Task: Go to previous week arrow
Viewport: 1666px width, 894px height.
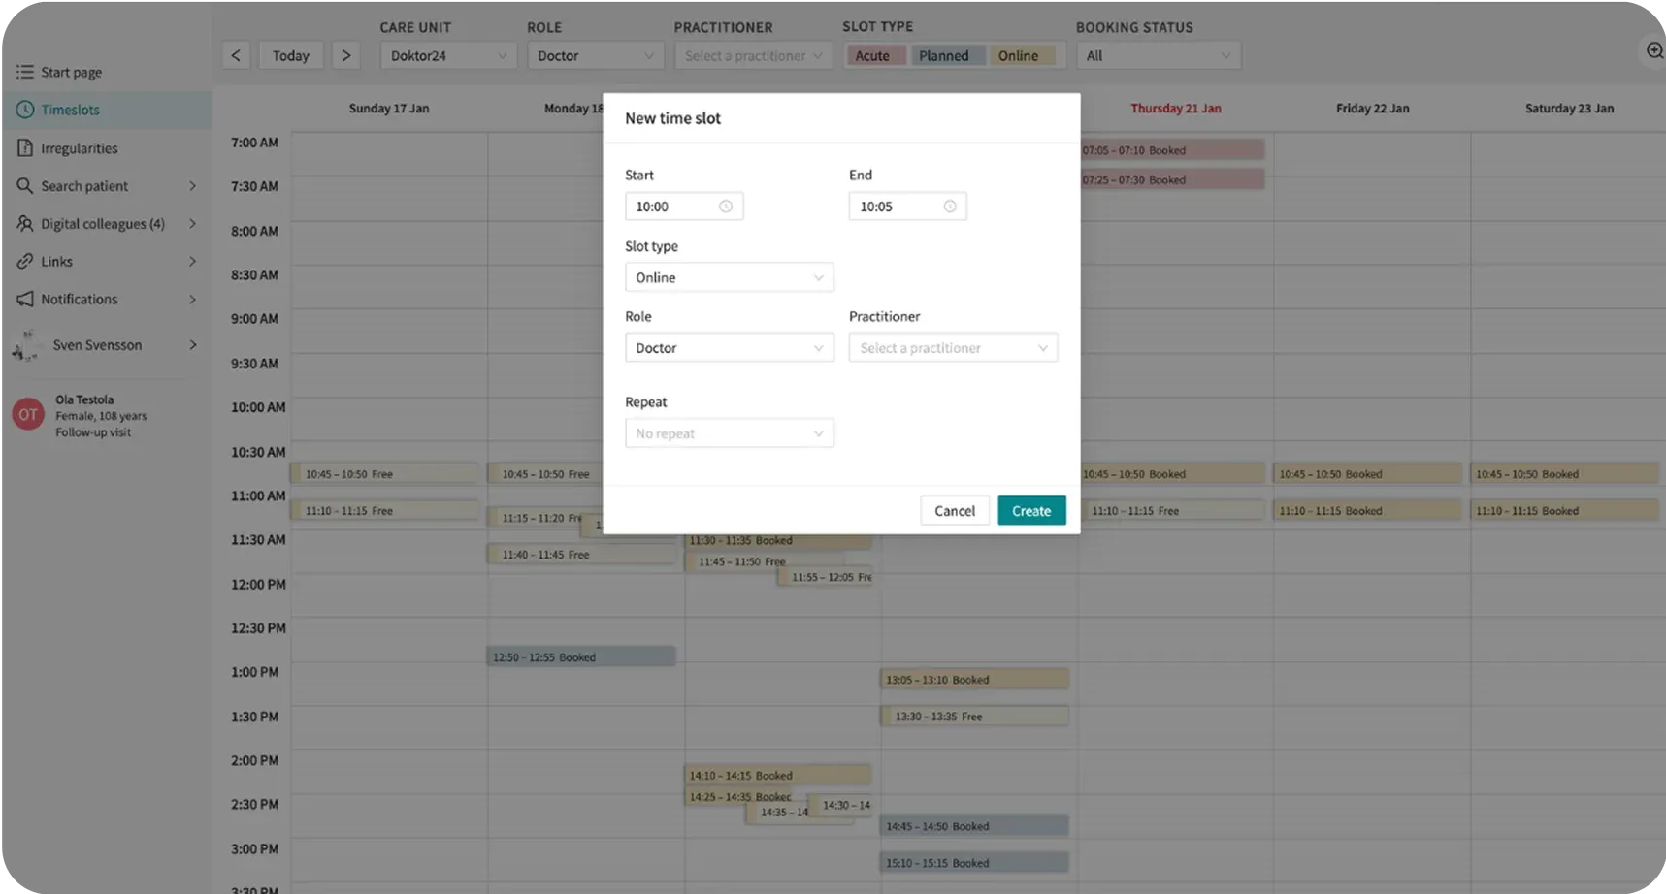Action: [236, 56]
